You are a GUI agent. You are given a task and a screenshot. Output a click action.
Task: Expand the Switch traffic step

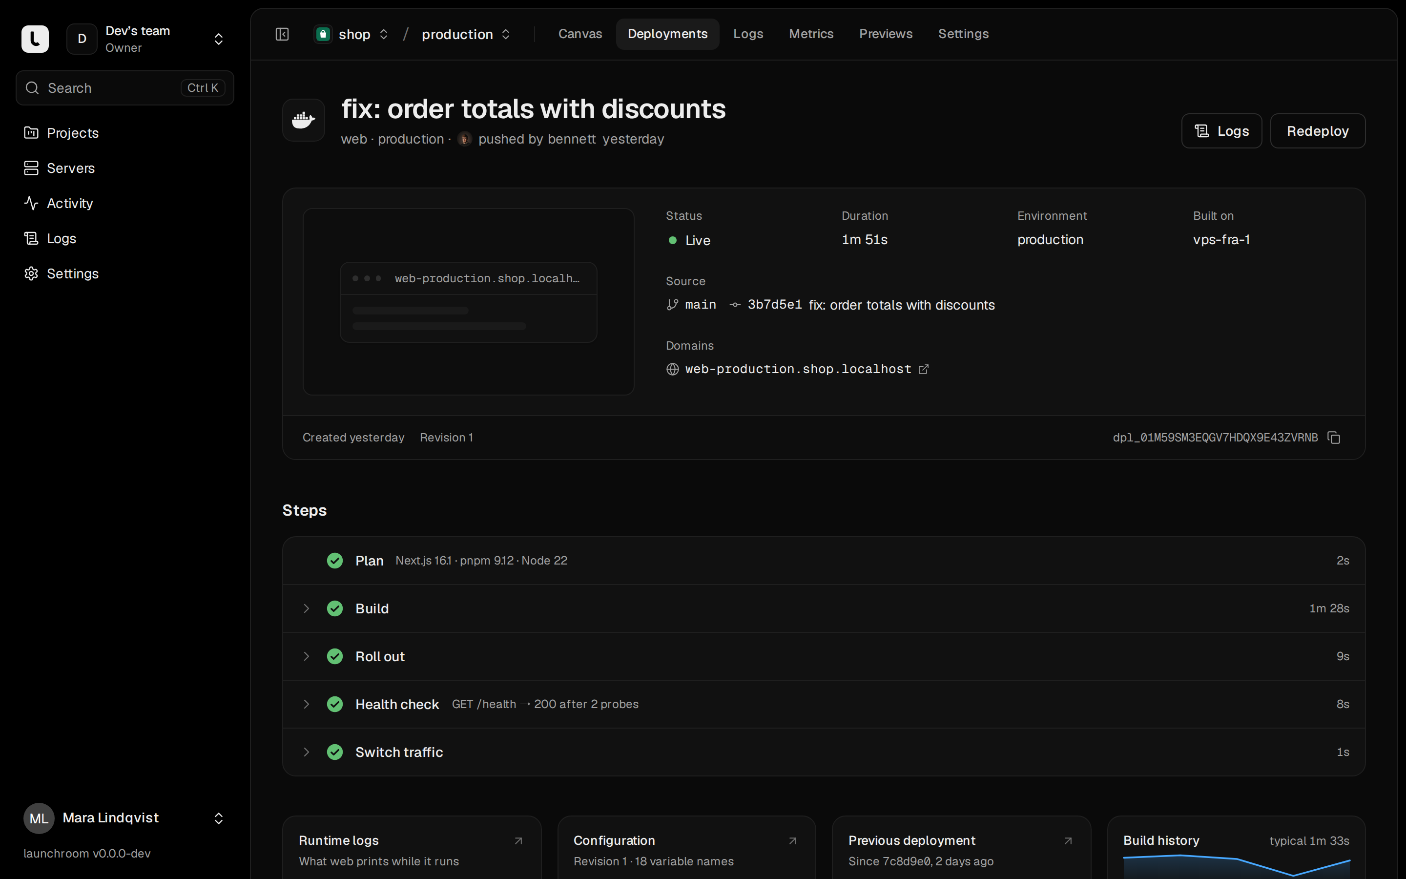coord(306,752)
